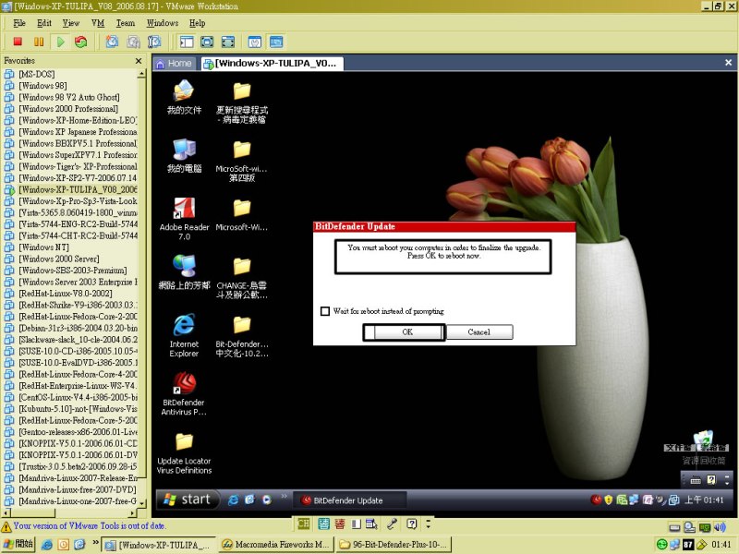Viewport: 739px width, 554px height.
Task: Select [Windows 2000 Server] in Favorites
Action: (x=59, y=259)
